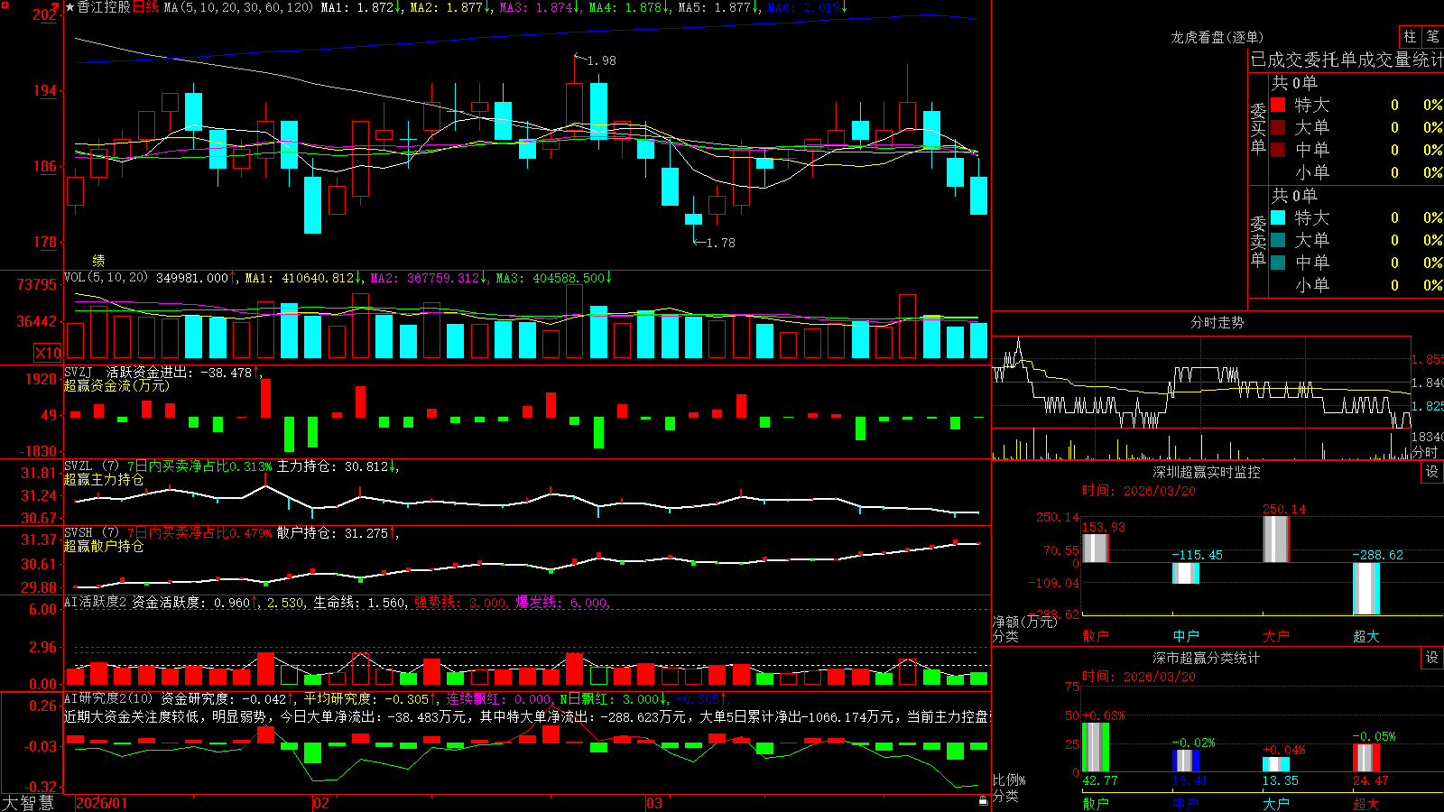Viewport: 1444px width, 812px height.
Task: Click the AI活跃度2 indicator label
Action: (x=96, y=602)
